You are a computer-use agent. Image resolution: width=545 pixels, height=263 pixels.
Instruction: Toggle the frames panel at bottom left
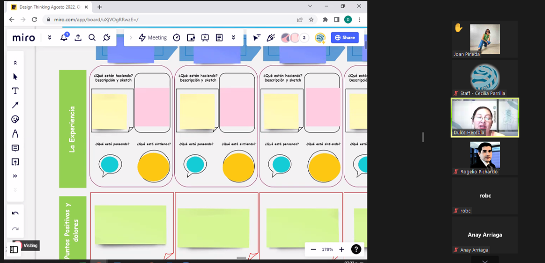coord(14,249)
